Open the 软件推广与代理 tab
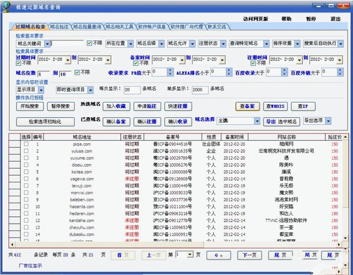 pyautogui.click(x=187, y=26)
